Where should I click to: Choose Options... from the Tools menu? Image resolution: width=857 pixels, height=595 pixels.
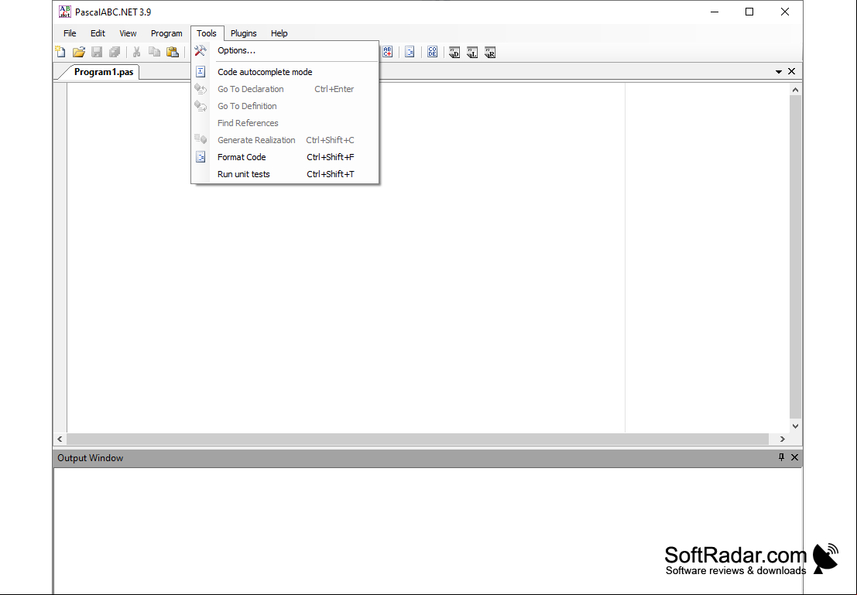coord(285,50)
